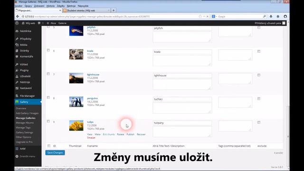304x171 pixels.
Task: Open Záložky menu in Firefox
Action: click(61, 6)
